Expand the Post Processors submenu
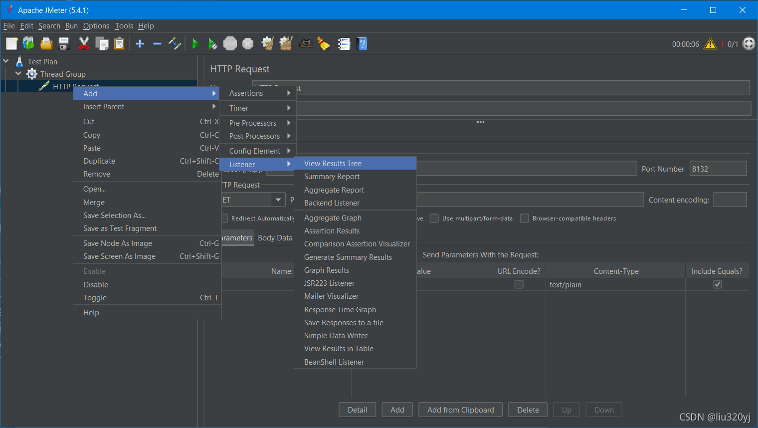Image resolution: width=758 pixels, height=428 pixels. tap(258, 136)
